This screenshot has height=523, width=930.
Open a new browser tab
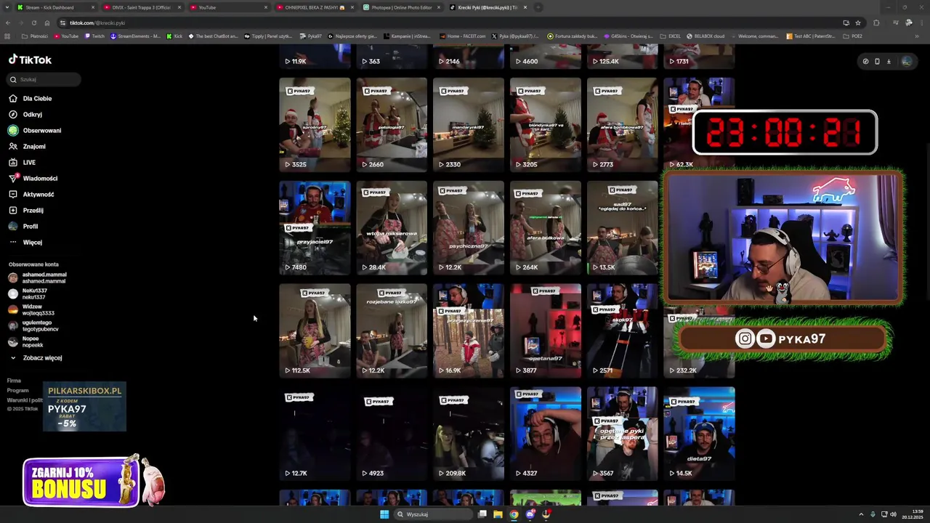538,7
